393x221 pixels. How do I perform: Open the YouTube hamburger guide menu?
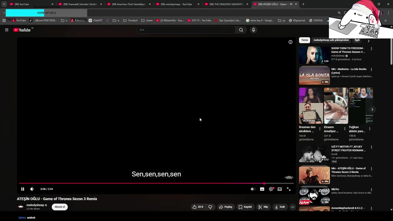6,30
